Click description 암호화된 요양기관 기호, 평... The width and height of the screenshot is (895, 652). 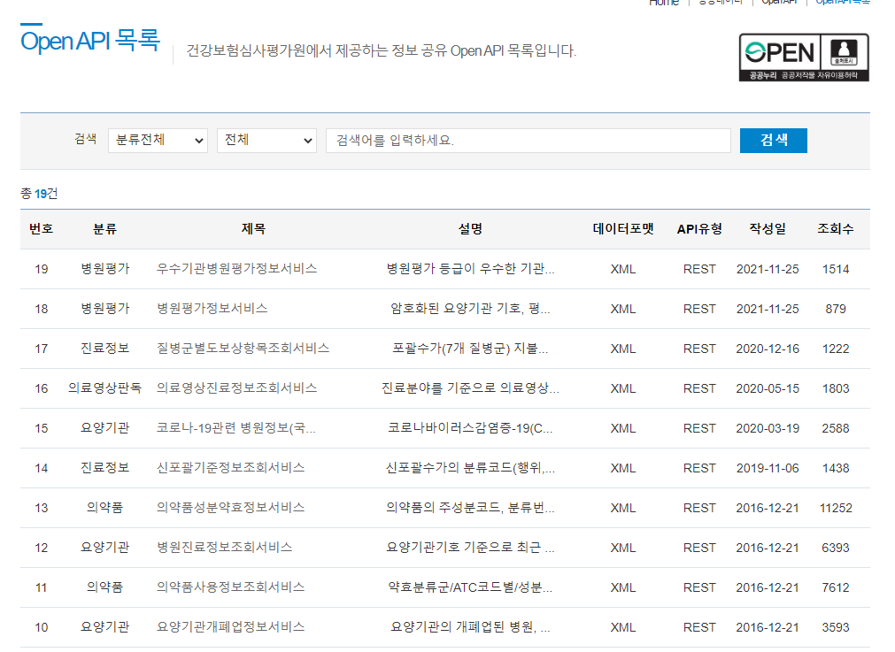(x=470, y=309)
